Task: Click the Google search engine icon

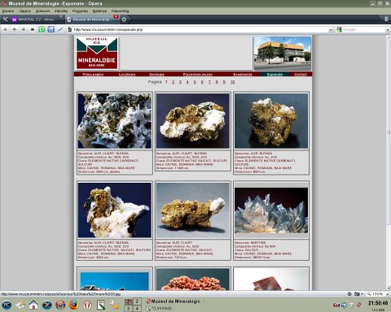Action: pyautogui.click(x=339, y=29)
